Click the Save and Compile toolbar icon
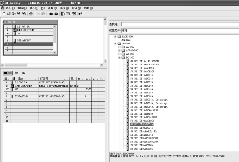 (24, 14)
